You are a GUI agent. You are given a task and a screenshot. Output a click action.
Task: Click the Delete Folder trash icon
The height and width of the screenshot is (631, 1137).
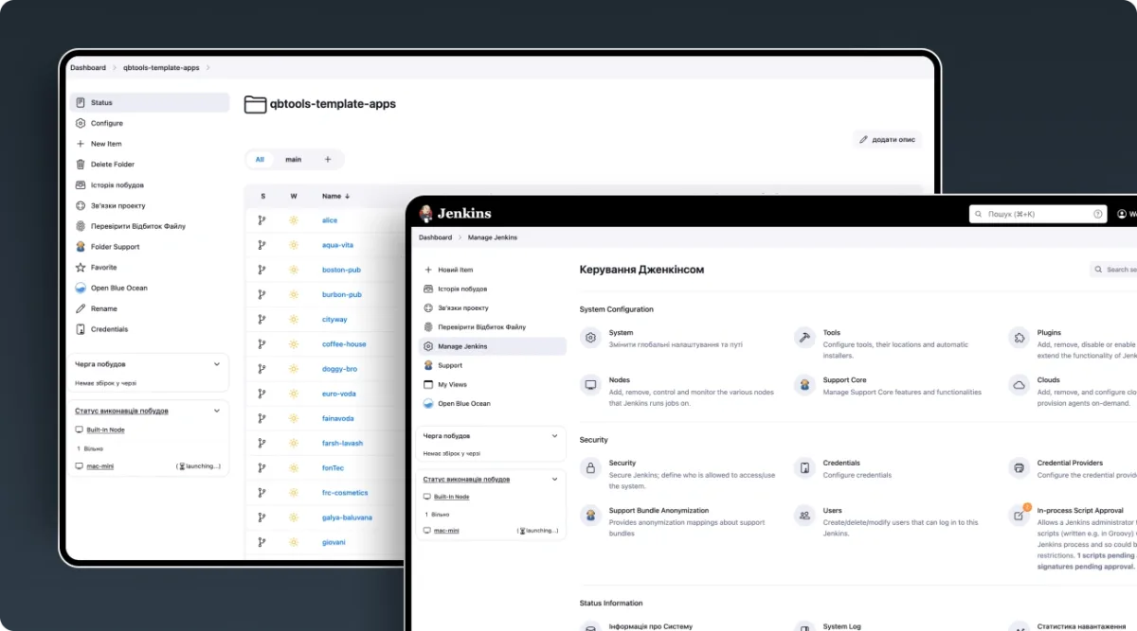tap(81, 165)
